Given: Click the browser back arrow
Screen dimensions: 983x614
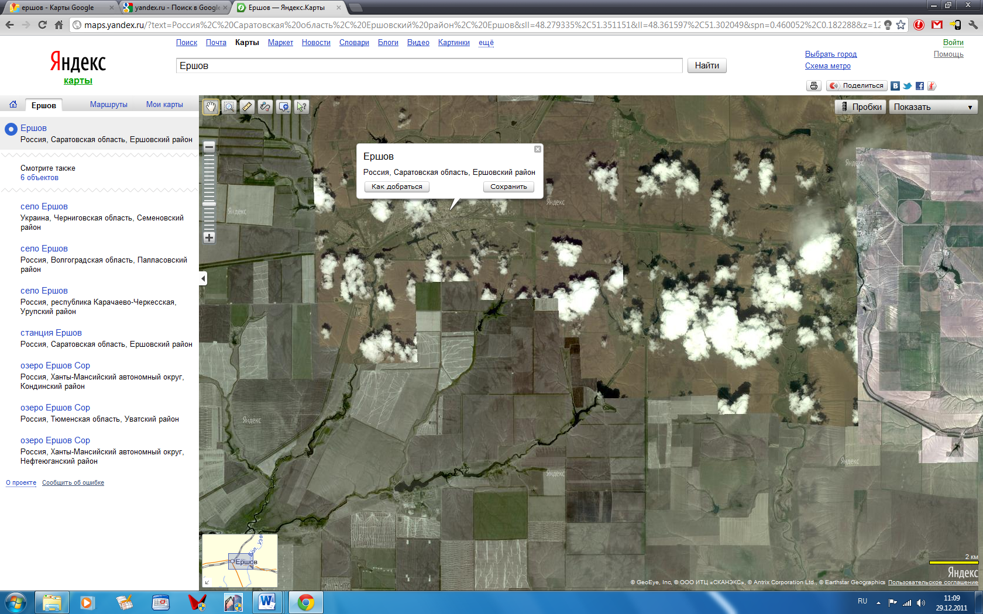Looking at the screenshot, I should 9,25.
